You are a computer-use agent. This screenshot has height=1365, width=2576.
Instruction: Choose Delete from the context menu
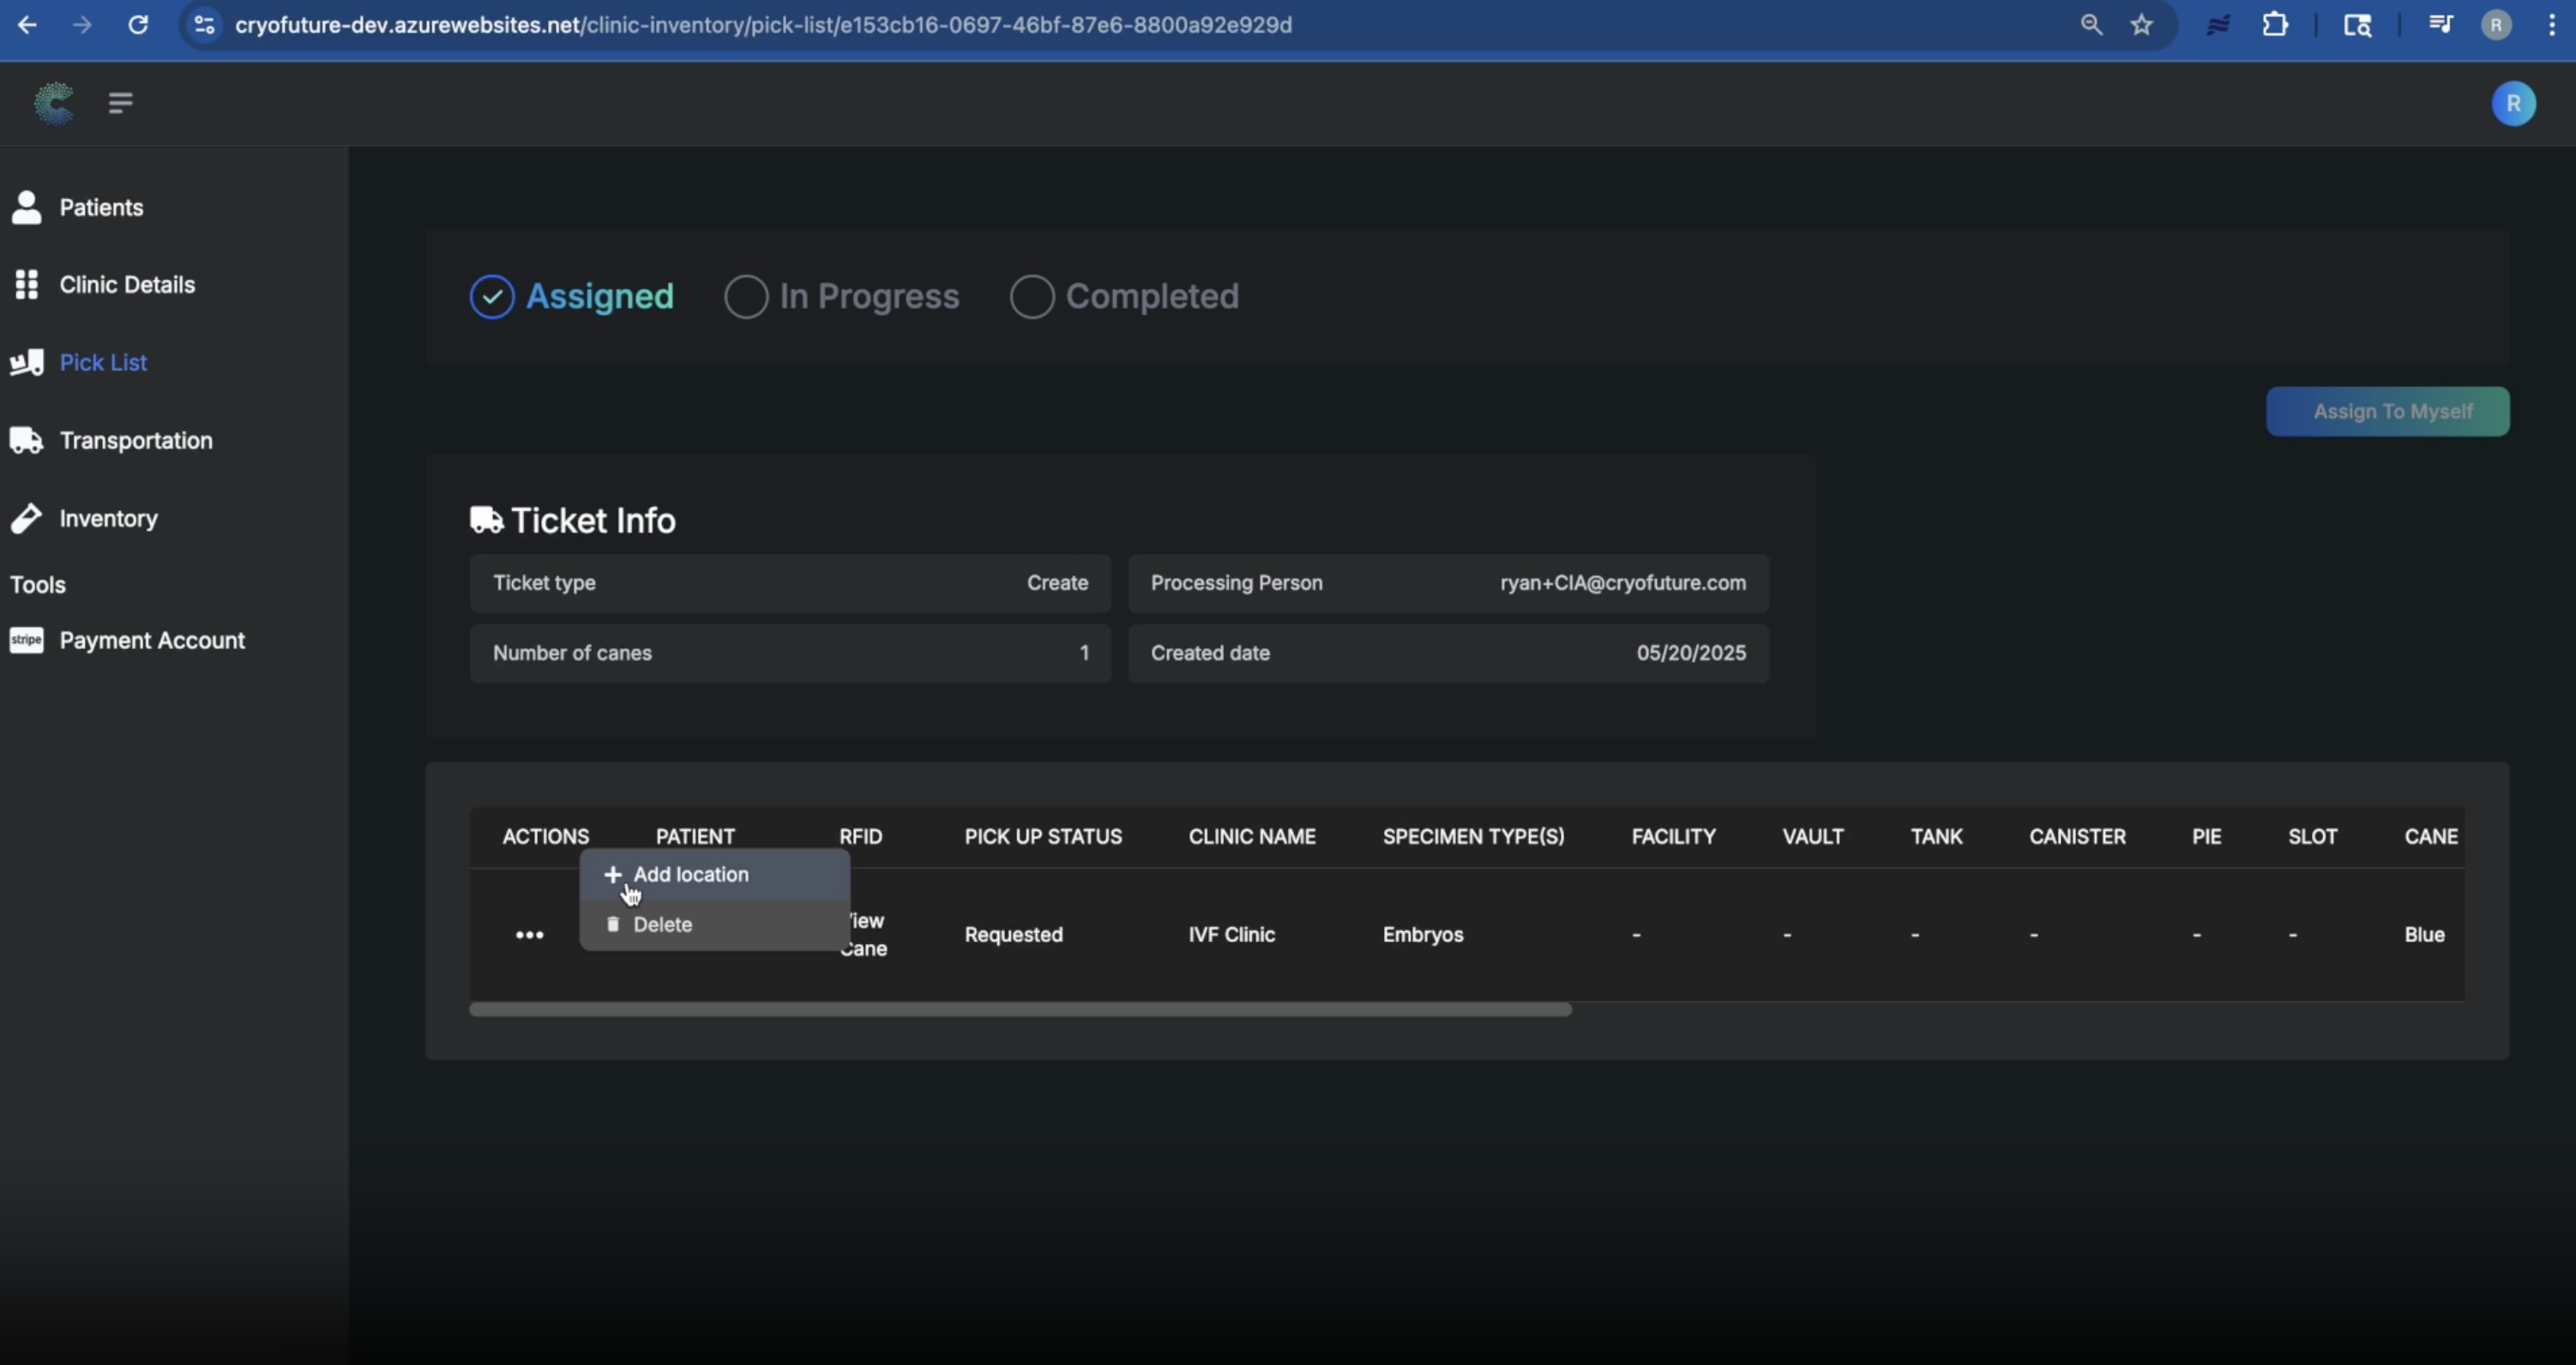(x=662, y=925)
